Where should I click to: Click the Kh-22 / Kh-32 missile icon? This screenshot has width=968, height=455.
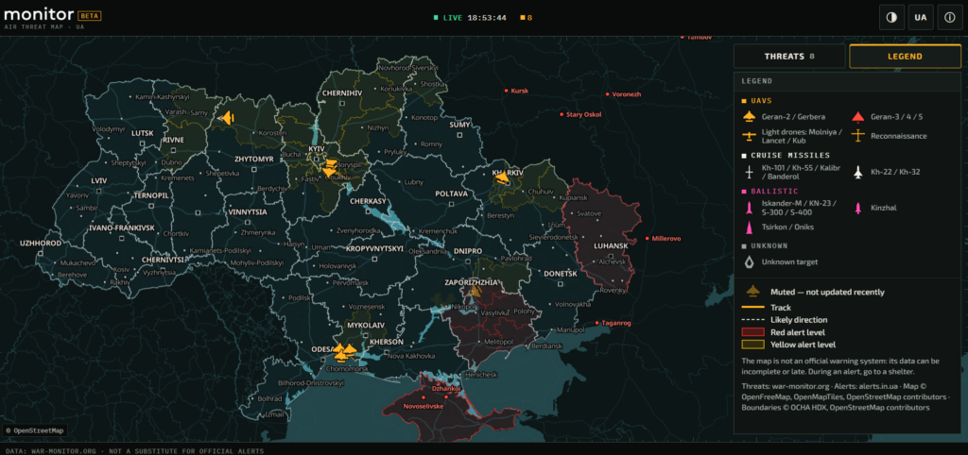click(x=858, y=172)
